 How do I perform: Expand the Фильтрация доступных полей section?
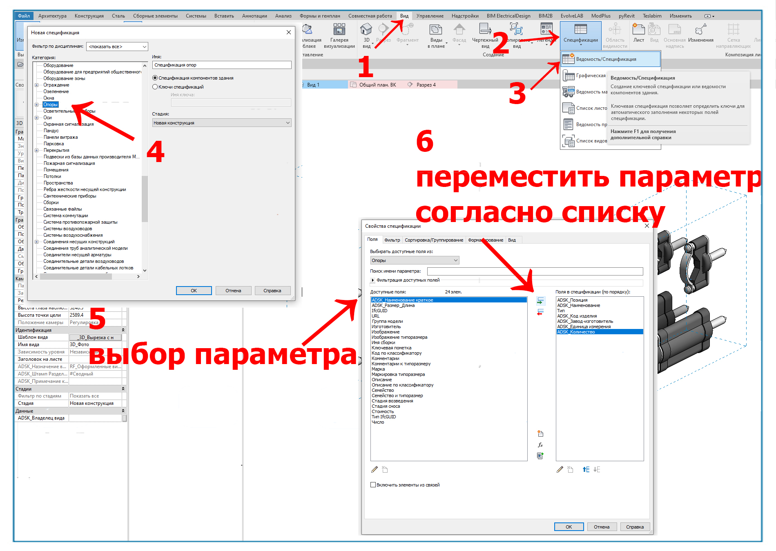coord(373,280)
